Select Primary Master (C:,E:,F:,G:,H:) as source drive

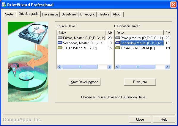click(84, 38)
